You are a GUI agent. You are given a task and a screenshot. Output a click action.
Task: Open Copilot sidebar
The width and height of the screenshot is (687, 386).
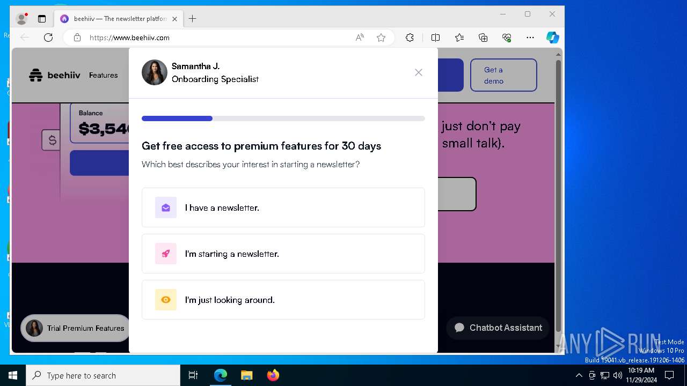pos(553,38)
